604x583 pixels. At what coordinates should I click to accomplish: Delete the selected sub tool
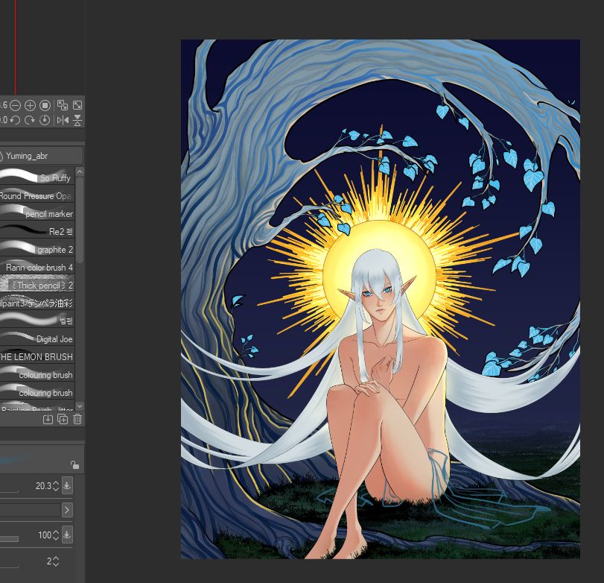point(77,419)
